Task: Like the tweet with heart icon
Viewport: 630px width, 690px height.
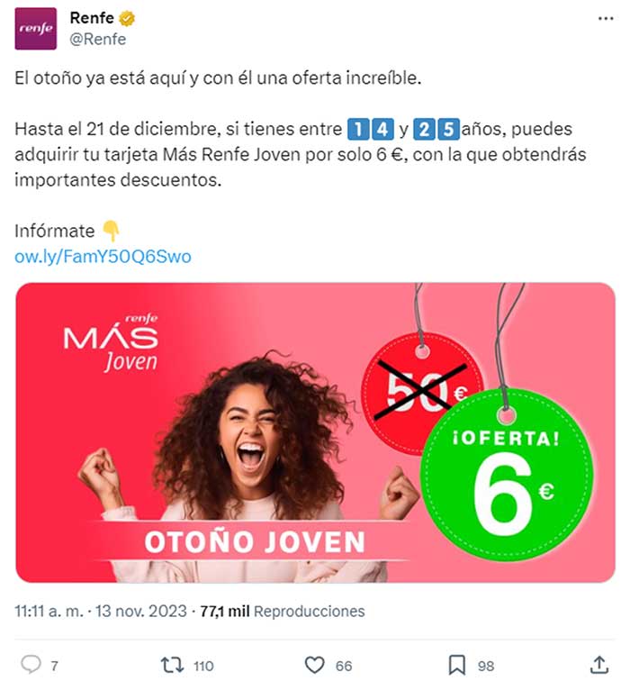Action: (x=314, y=665)
